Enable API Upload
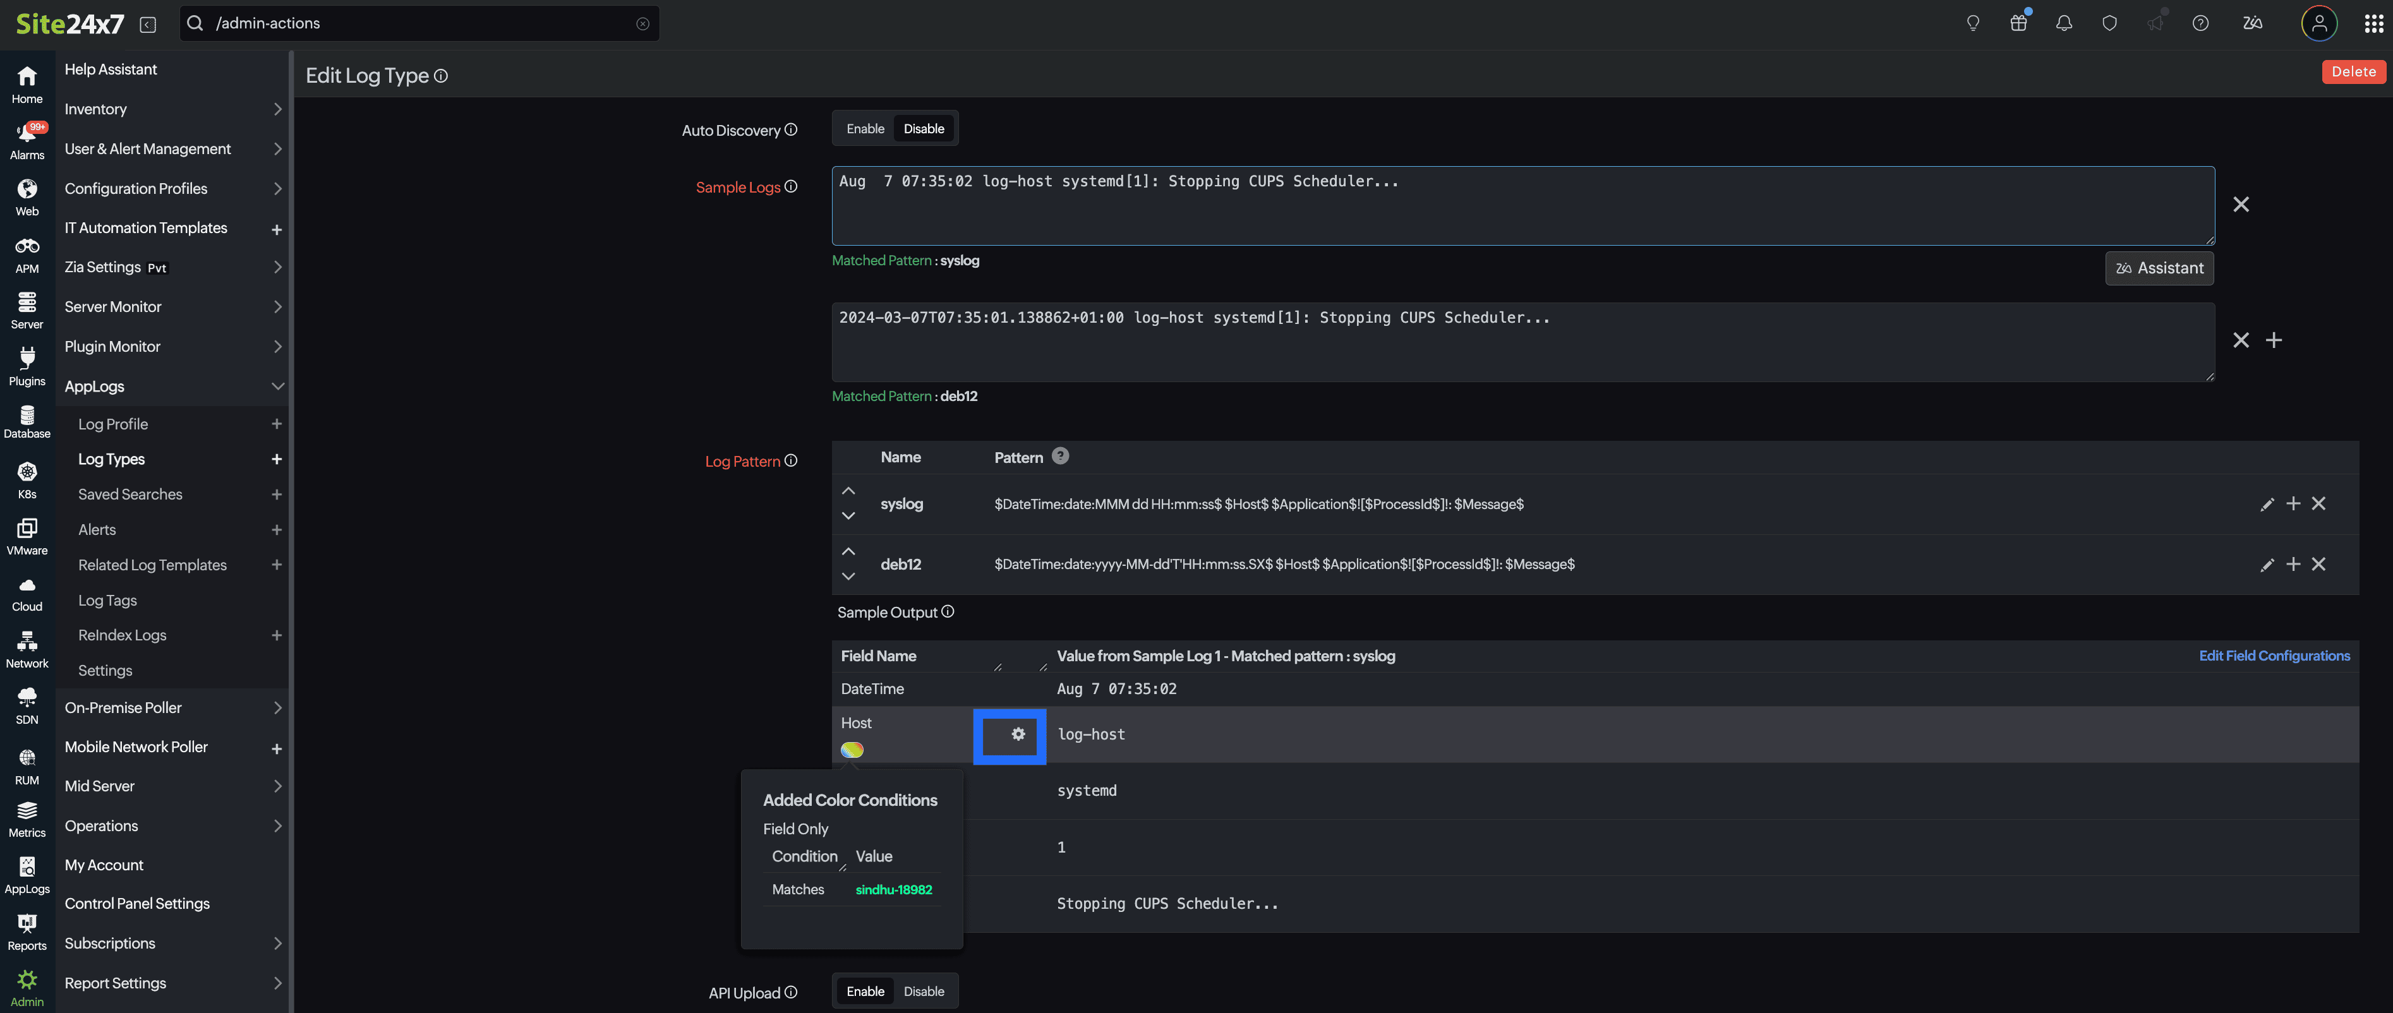2393x1013 pixels. [865, 991]
